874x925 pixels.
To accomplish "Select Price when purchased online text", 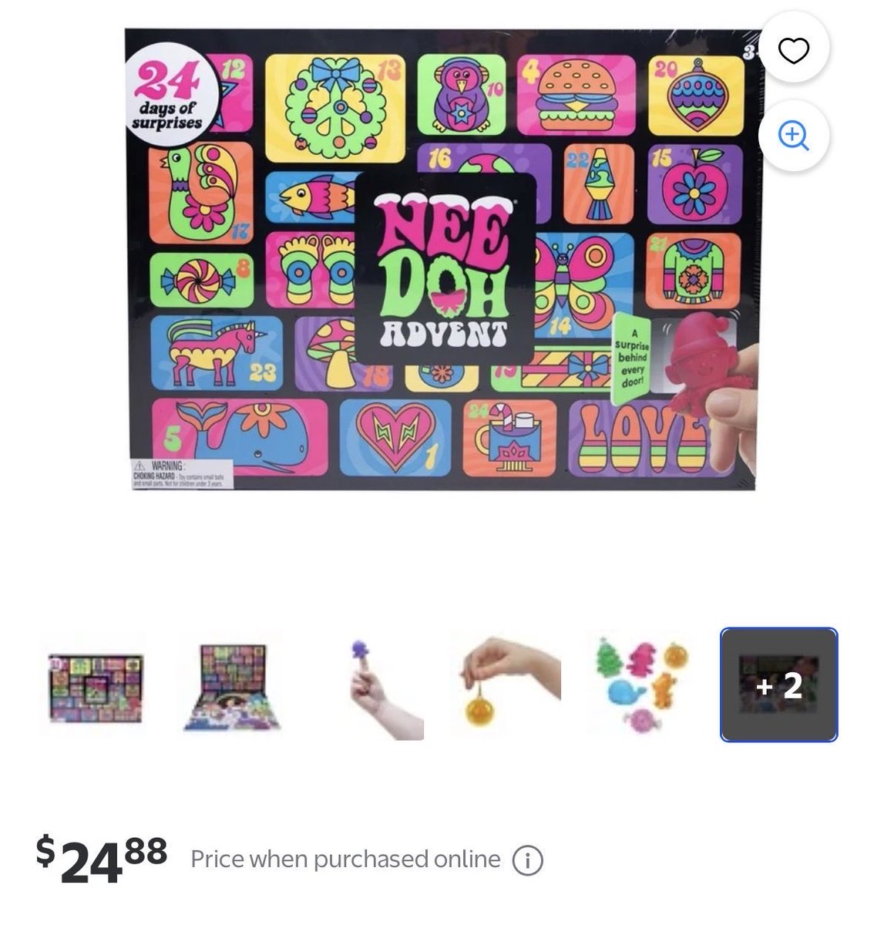I will point(345,859).
